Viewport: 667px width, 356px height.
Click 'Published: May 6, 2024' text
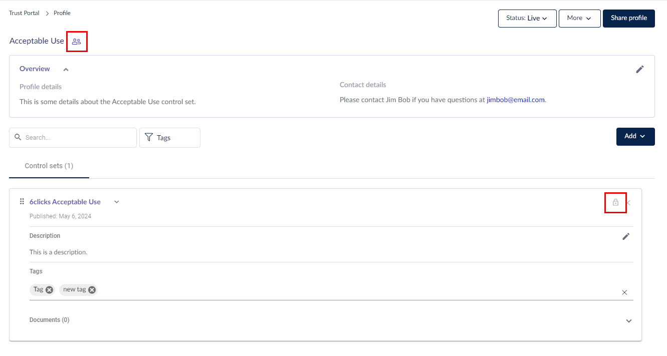coord(60,216)
